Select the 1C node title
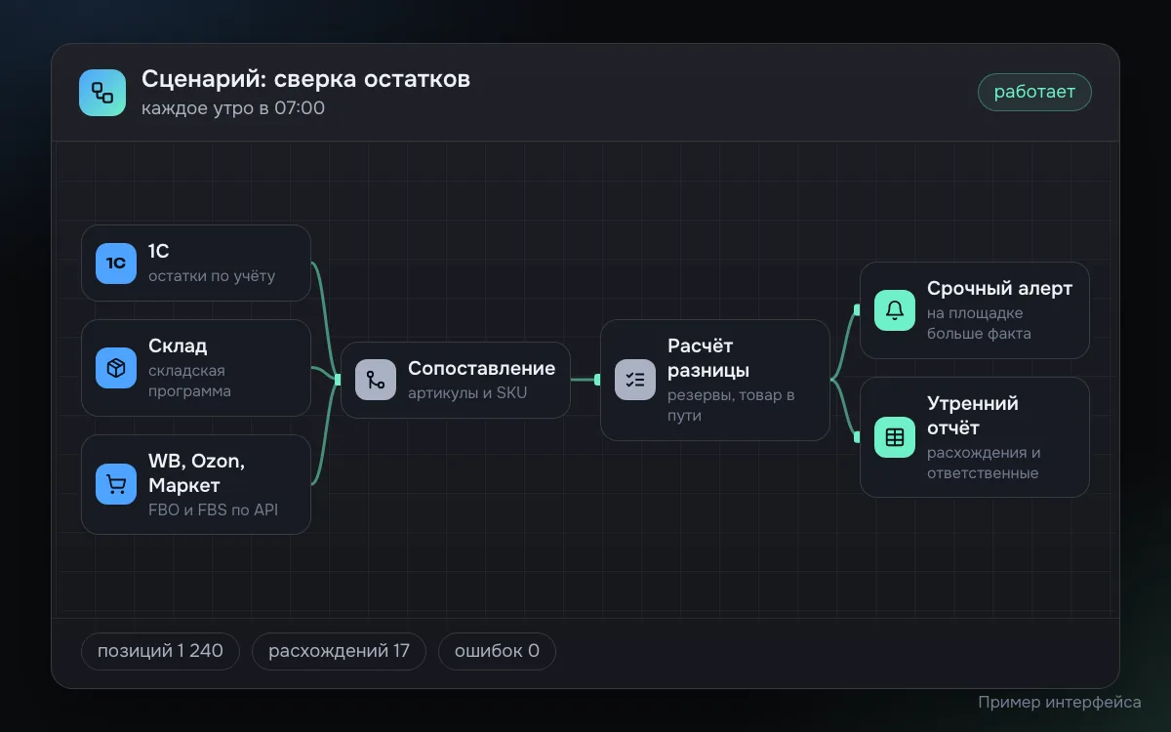The image size is (1171, 732). (x=159, y=252)
